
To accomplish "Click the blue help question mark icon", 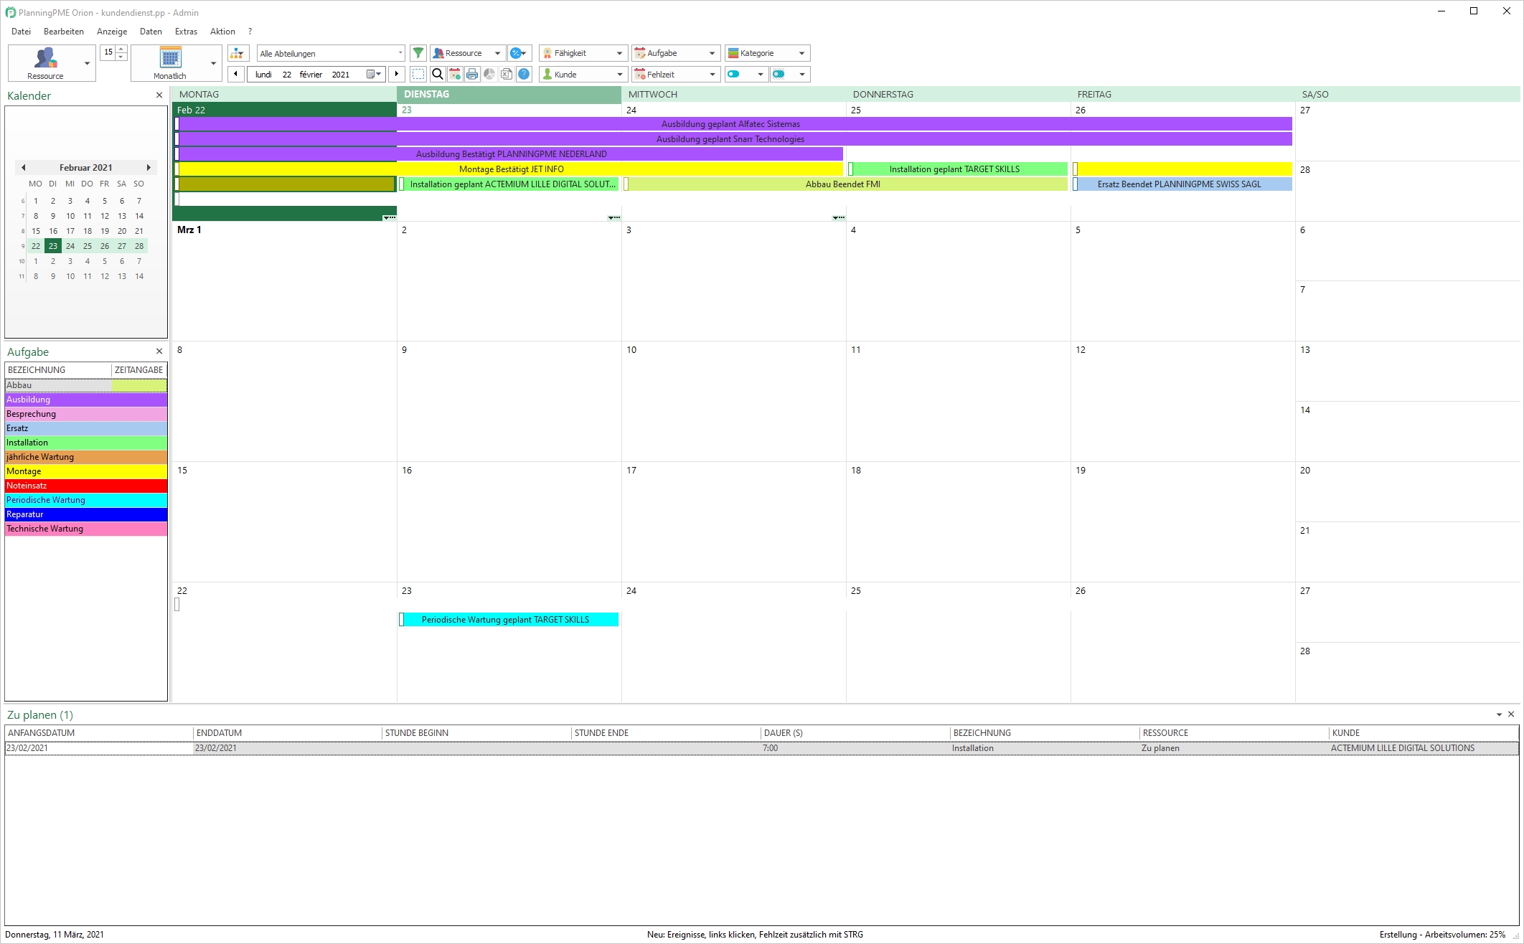I will pyautogui.click(x=525, y=74).
